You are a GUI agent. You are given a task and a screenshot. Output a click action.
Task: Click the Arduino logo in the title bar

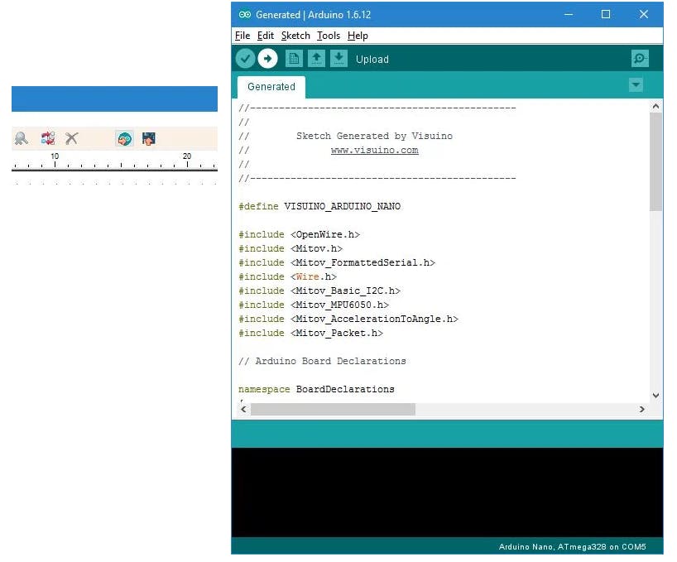pyautogui.click(x=245, y=15)
